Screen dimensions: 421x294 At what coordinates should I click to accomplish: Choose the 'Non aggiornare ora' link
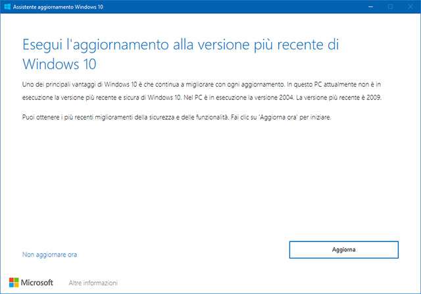pyautogui.click(x=49, y=255)
